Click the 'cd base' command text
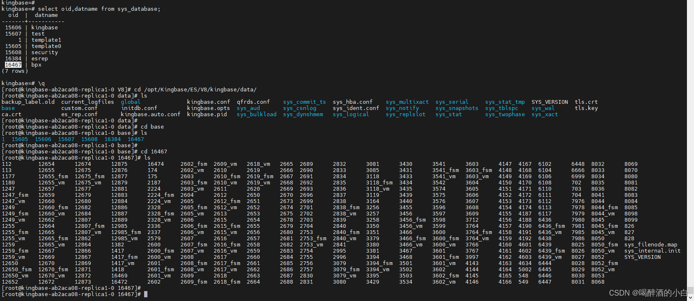Image resolution: width=694 pixels, height=301 pixels. [152, 127]
